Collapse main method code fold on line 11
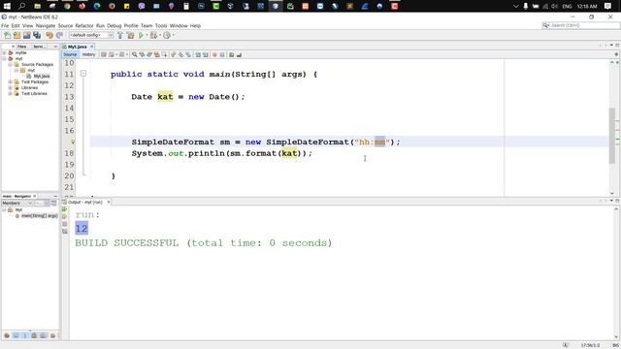Image resolution: width=621 pixels, height=349 pixels. point(83,74)
